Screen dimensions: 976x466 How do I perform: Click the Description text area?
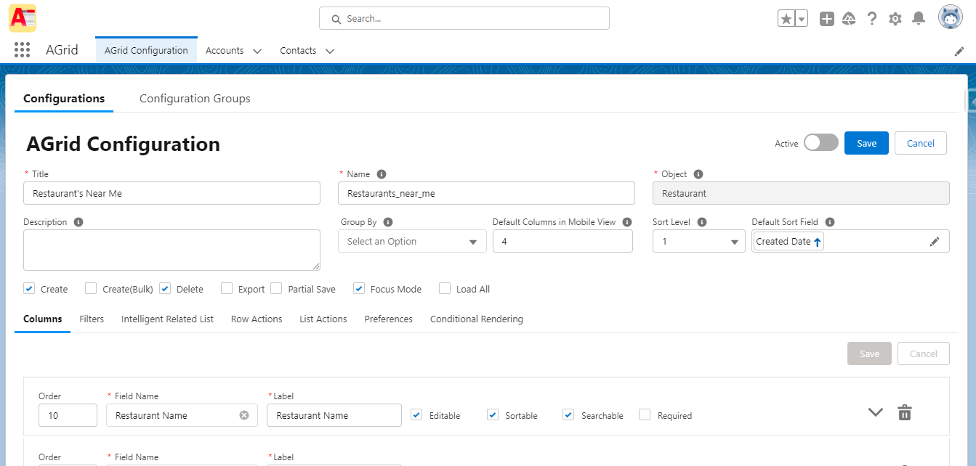coord(172,250)
